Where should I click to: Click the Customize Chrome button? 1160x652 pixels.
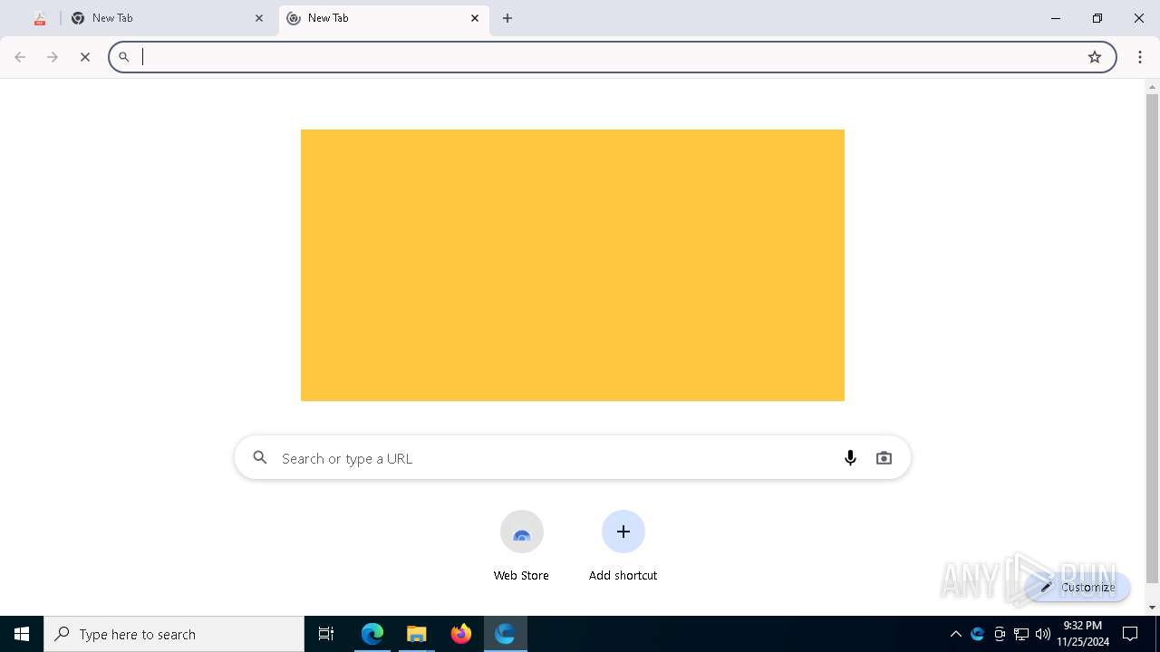1078,587
